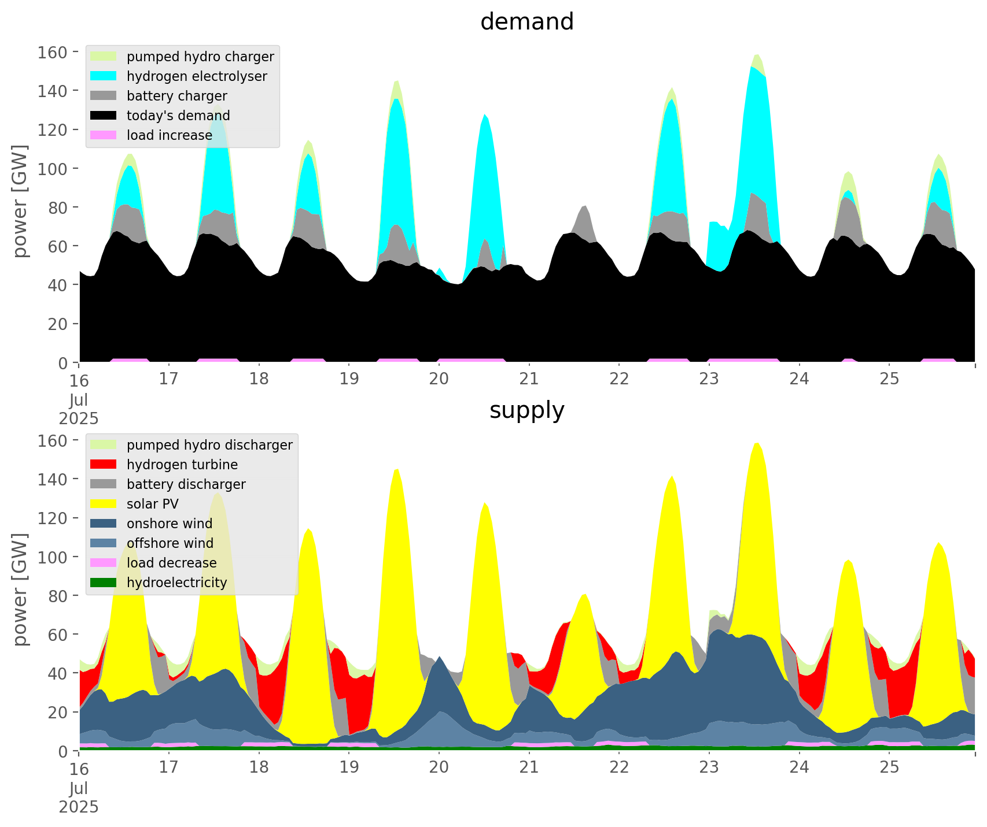Click the 100 y-axis tick on the demand chart
This screenshot has height=827, width=987.
53,169
